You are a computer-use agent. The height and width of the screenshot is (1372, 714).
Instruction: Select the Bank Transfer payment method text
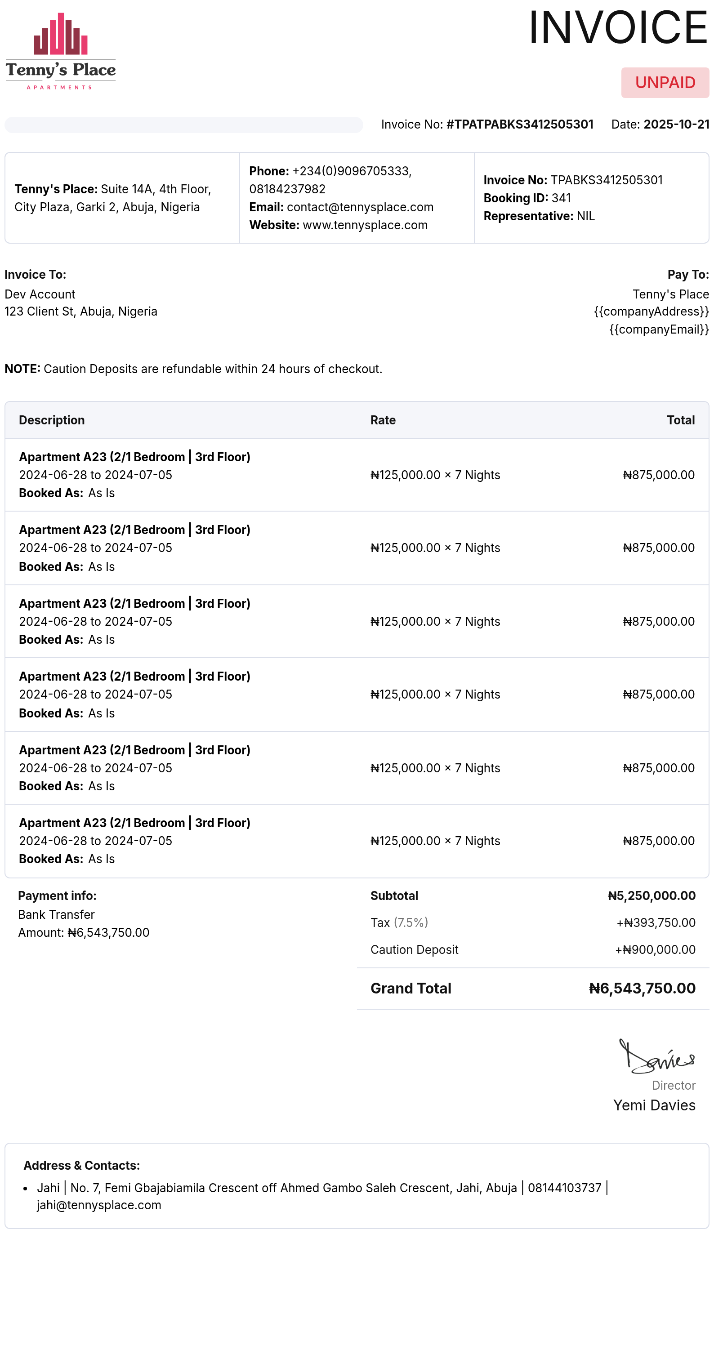coord(57,914)
